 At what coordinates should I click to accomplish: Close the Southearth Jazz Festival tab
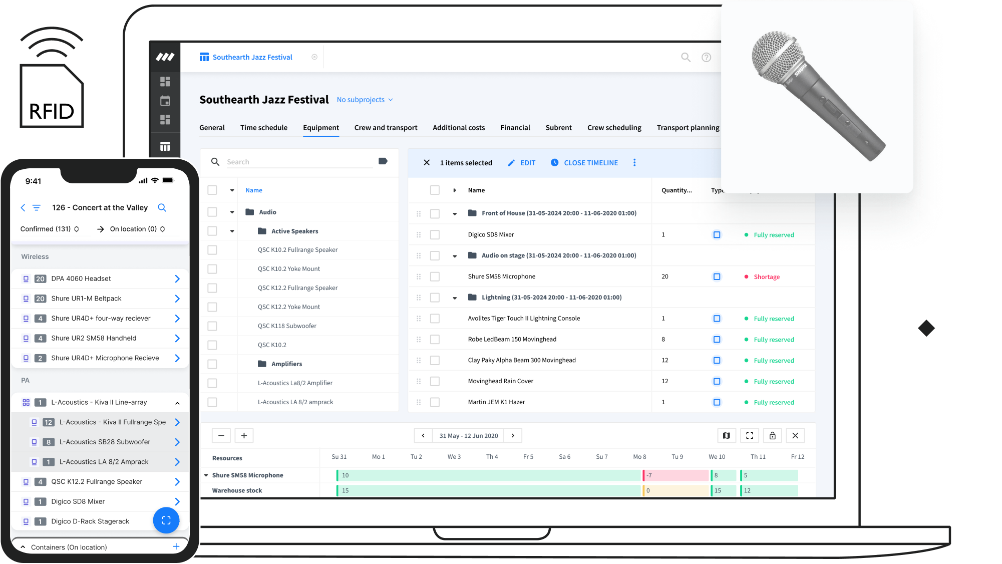click(314, 57)
